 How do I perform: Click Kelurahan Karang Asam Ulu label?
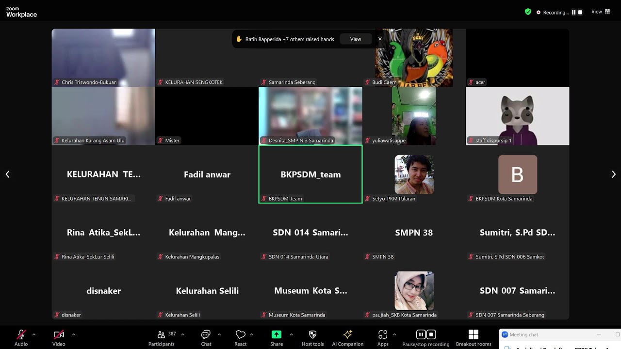[x=93, y=141]
